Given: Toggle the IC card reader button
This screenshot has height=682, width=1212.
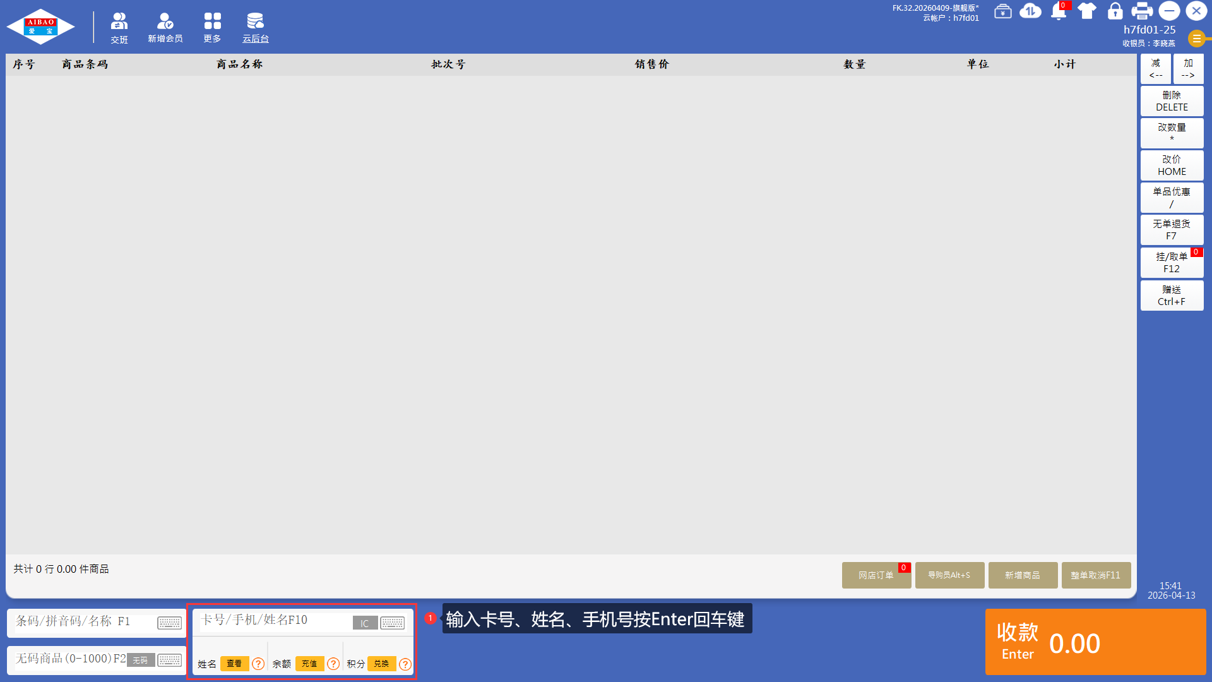Looking at the screenshot, I should 365,623.
